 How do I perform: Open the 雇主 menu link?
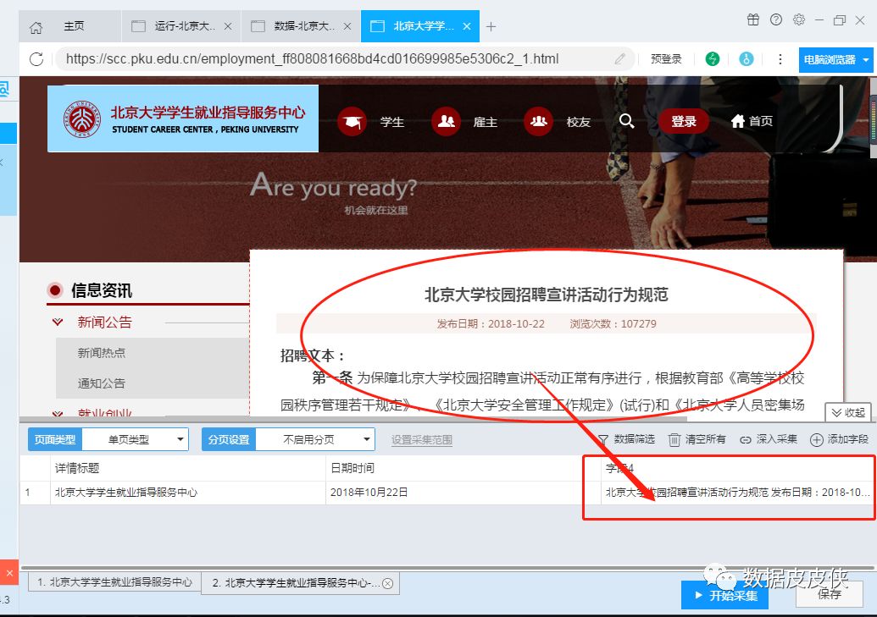(x=485, y=122)
